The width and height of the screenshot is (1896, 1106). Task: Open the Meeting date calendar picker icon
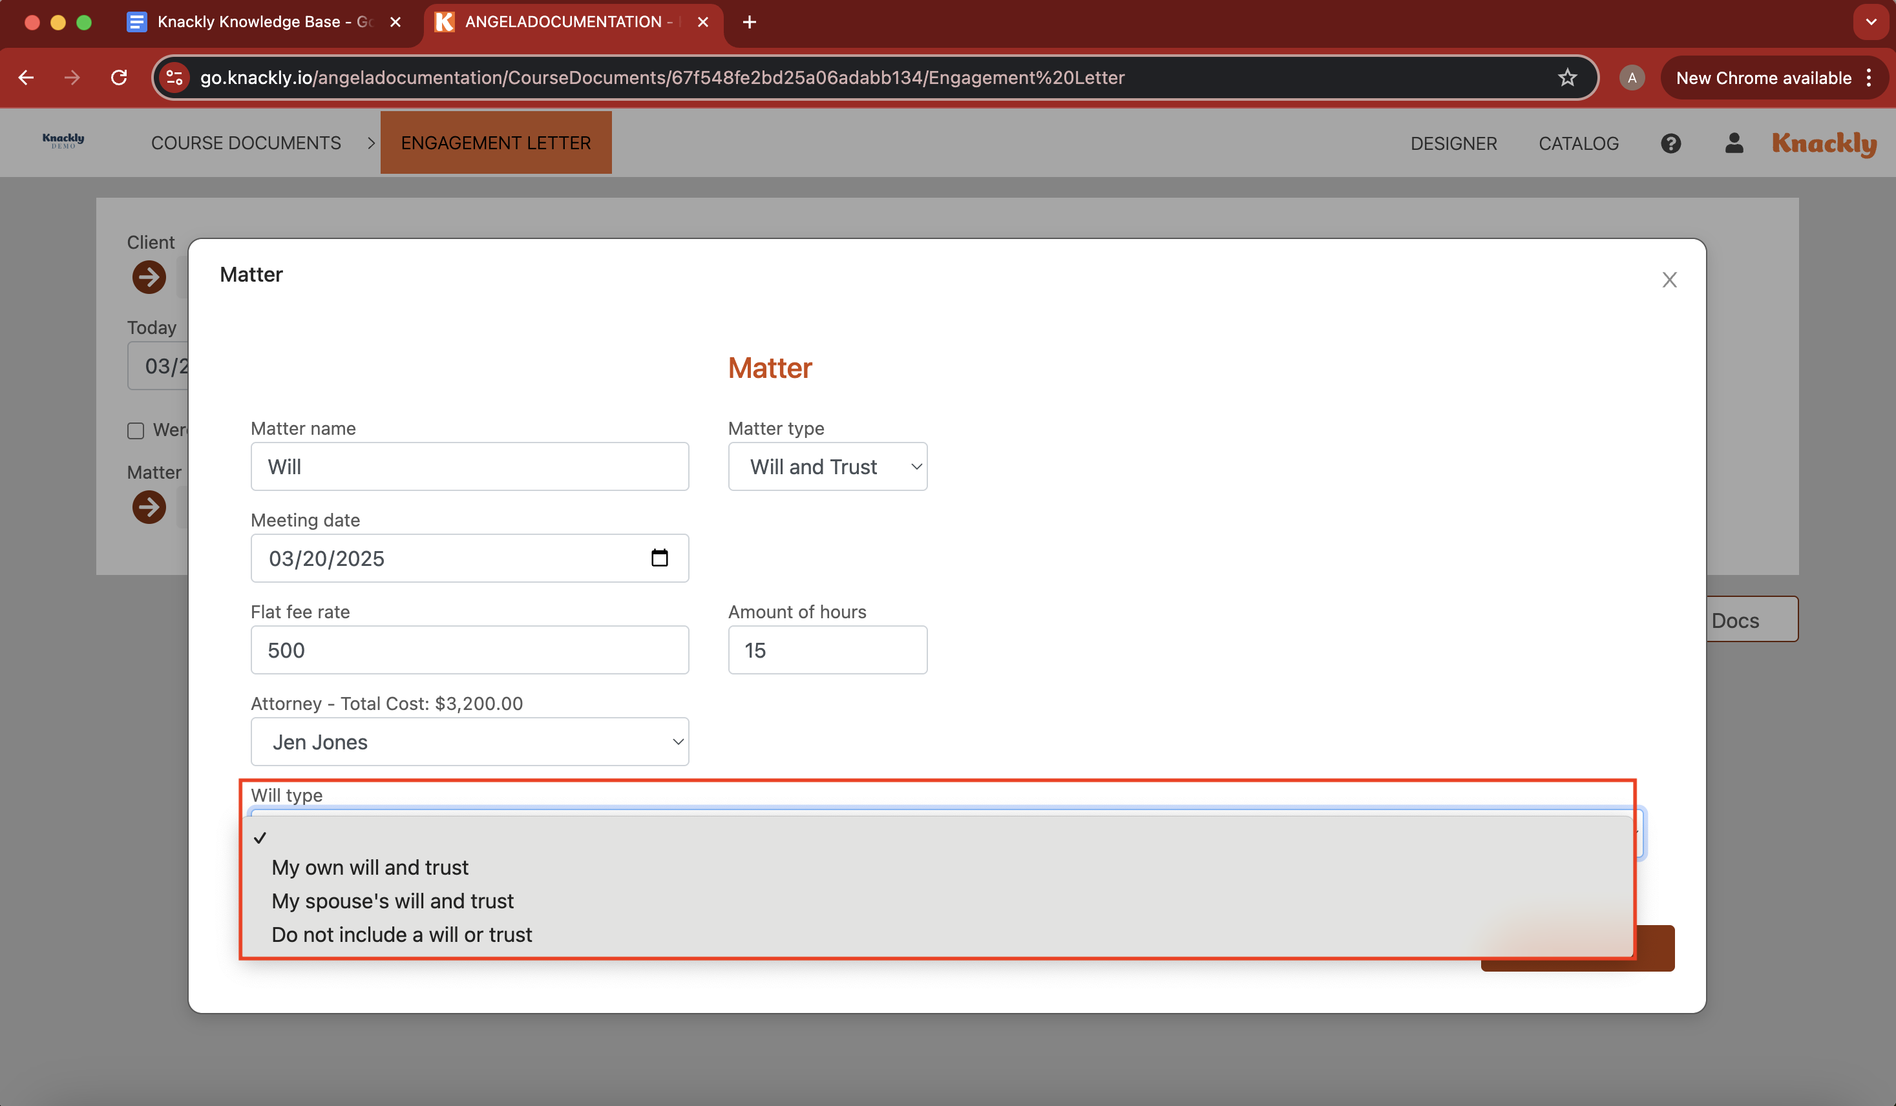pyautogui.click(x=660, y=558)
